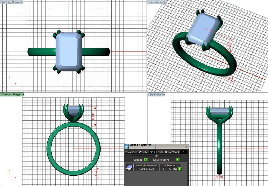Click the green arrow next to Update

146,160
